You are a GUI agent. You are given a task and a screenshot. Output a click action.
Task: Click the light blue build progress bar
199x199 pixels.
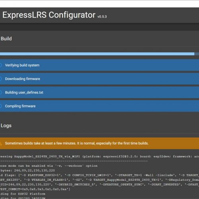pos(97,54)
